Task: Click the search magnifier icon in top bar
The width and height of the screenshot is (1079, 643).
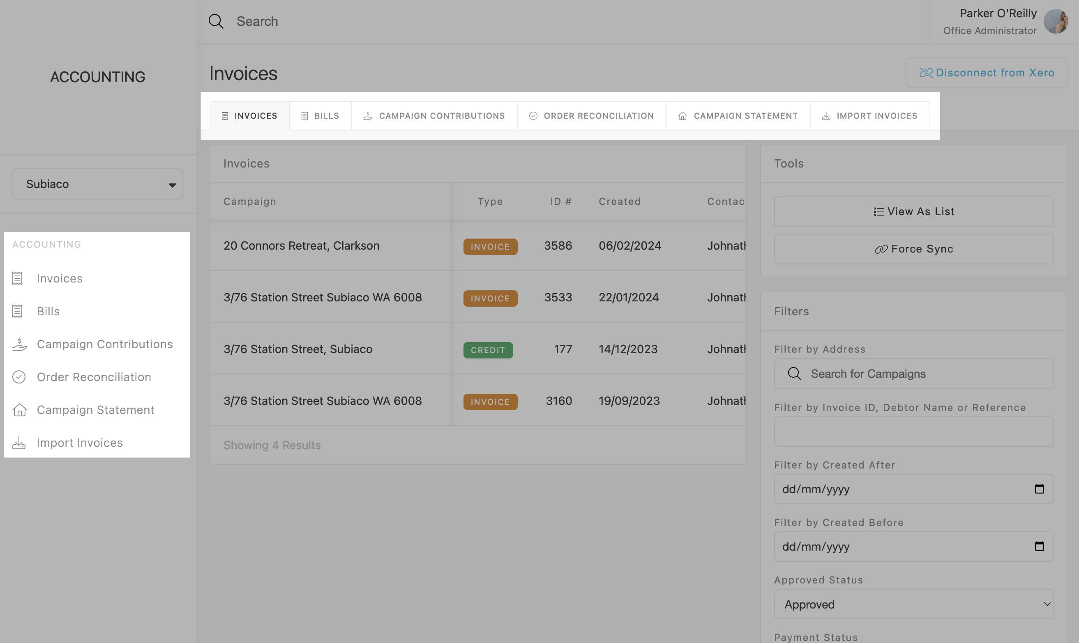Action: (216, 21)
